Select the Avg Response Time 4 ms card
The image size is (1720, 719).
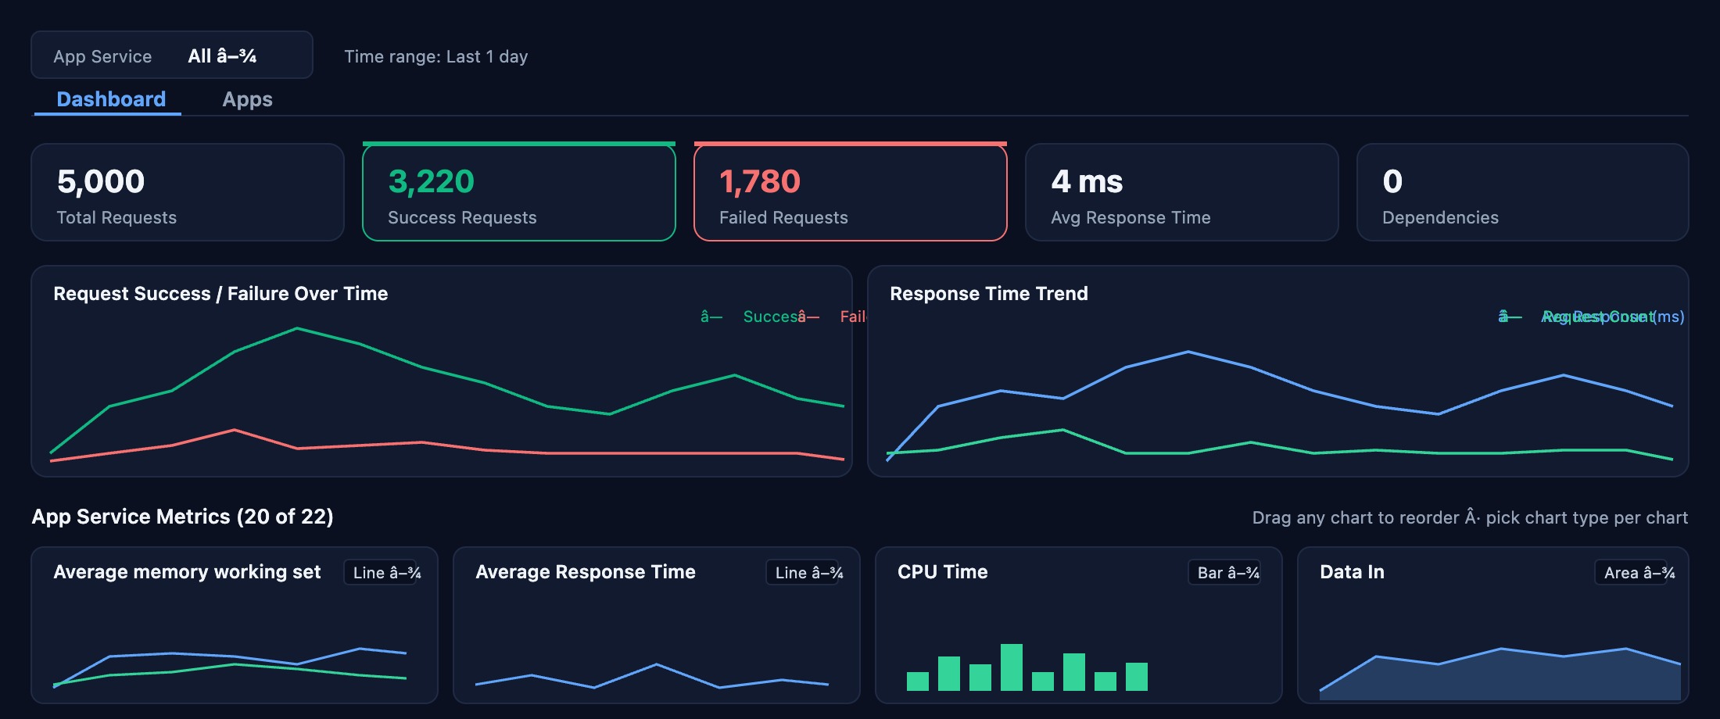(1182, 192)
